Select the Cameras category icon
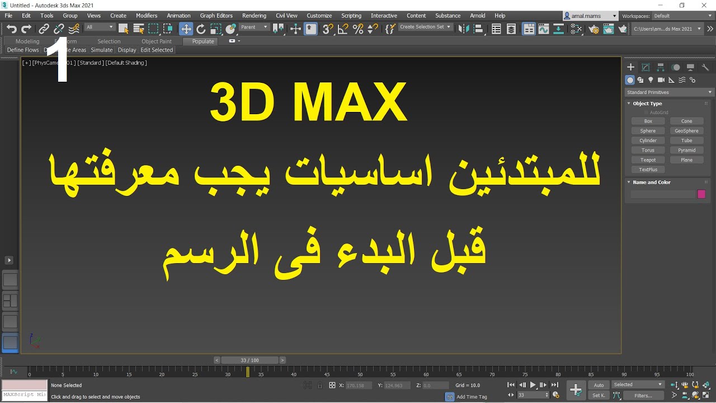Screen dimensions: 716x403 (661, 80)
